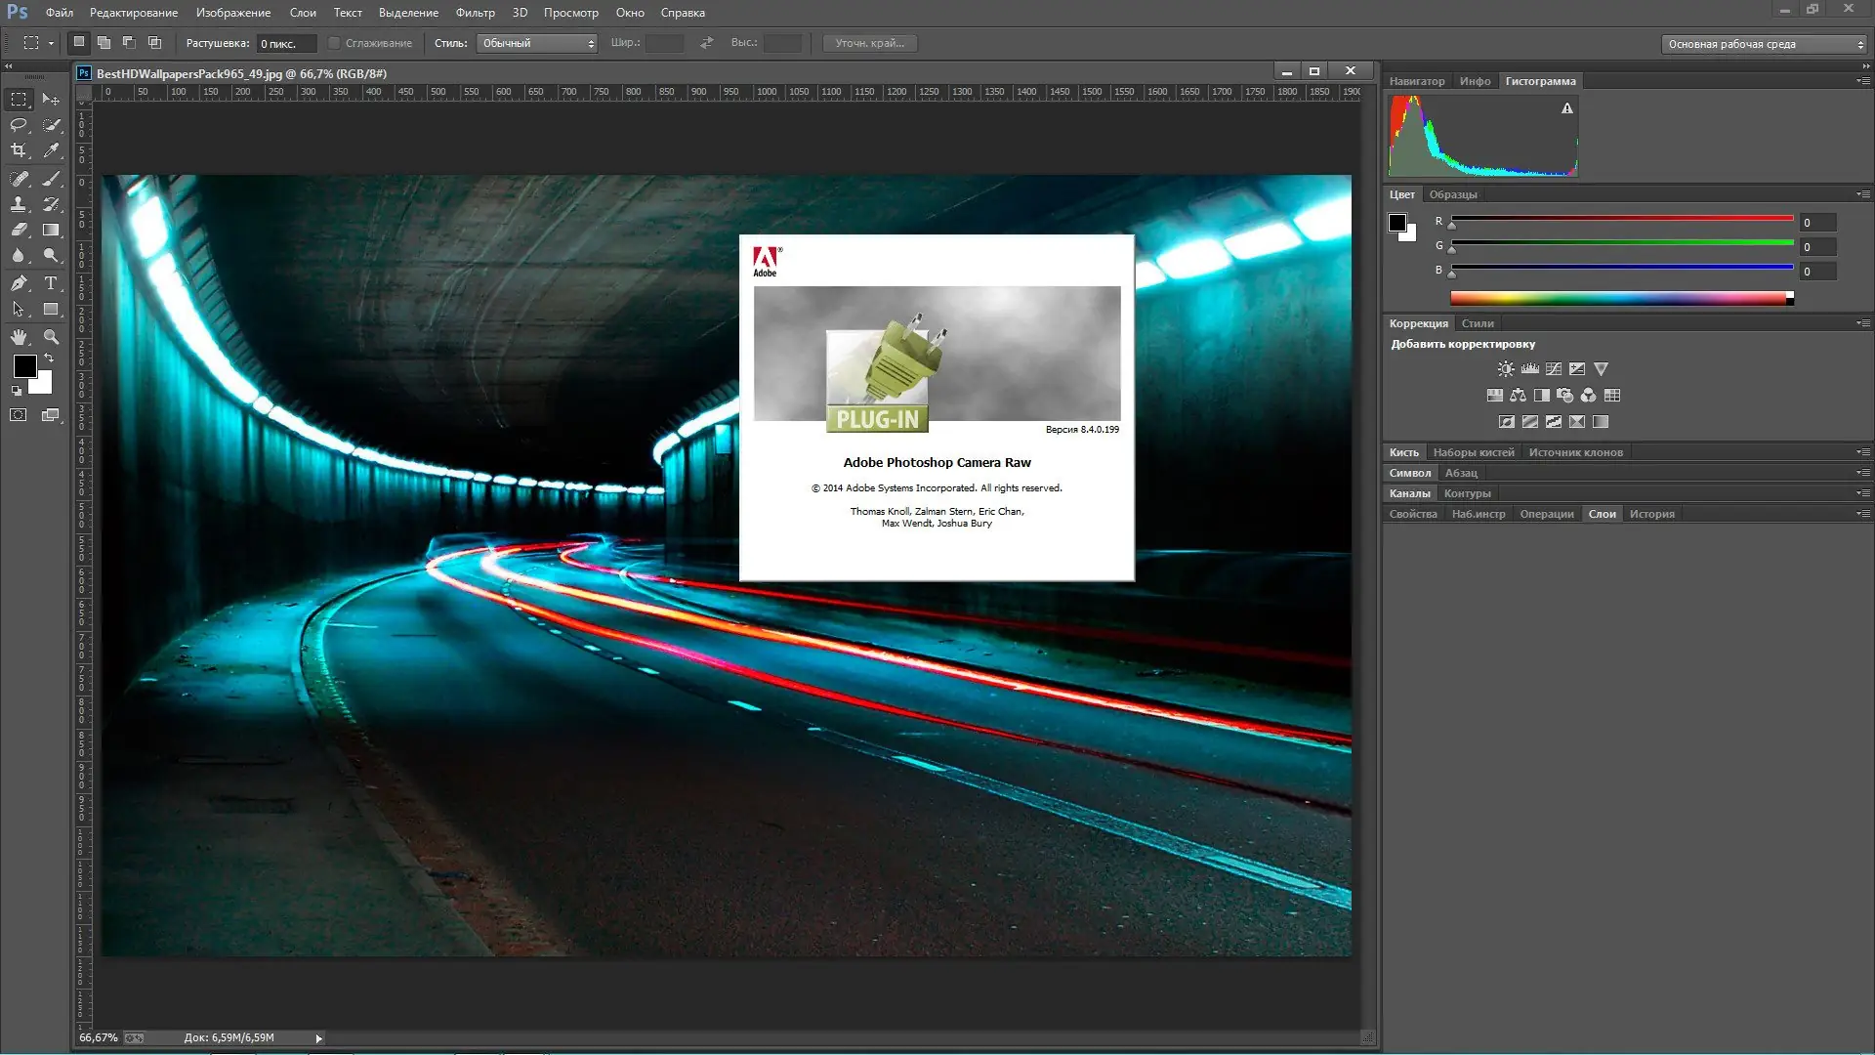The height and width of the screenshot is (1055, 1875).
Task: Enable the Сглаживание checkbox
Action: (334, 43)
